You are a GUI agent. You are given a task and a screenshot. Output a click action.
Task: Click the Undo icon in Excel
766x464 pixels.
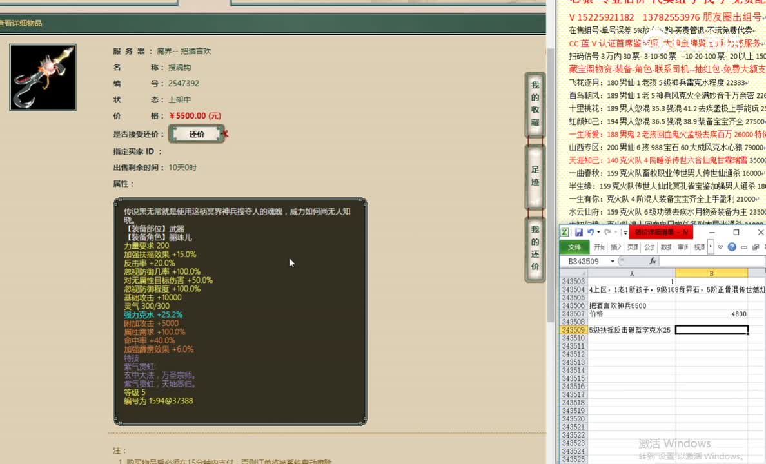point(591,233)
